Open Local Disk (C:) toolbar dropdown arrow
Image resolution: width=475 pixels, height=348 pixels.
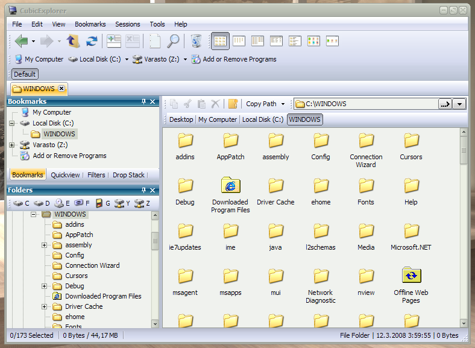(127, 59)
